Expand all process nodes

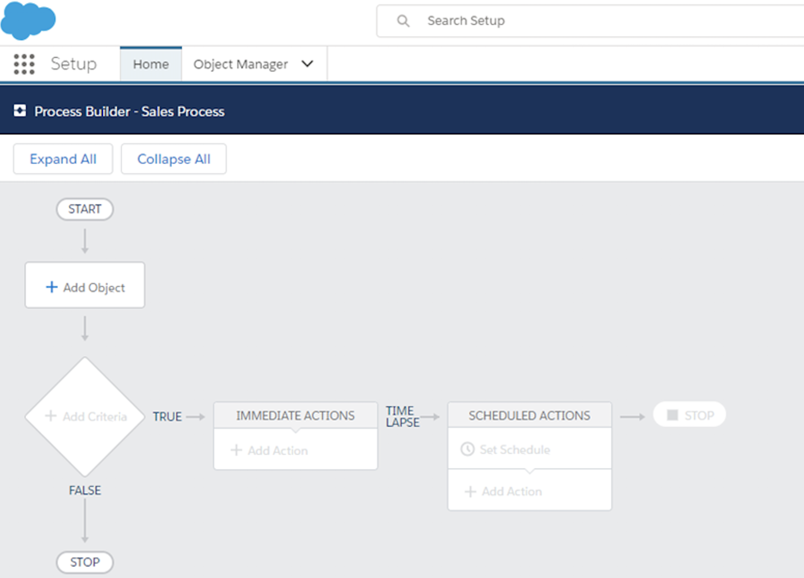click(63, 159)
